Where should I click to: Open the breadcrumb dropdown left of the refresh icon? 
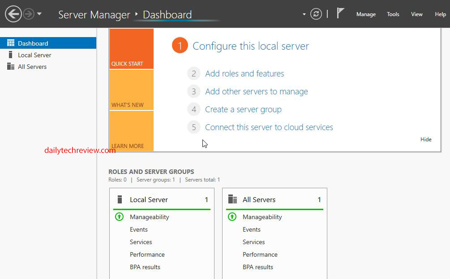(x=304, y=14)
